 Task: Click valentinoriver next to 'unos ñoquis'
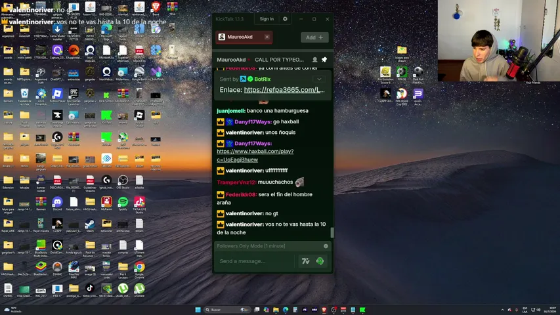coord(245,133)
